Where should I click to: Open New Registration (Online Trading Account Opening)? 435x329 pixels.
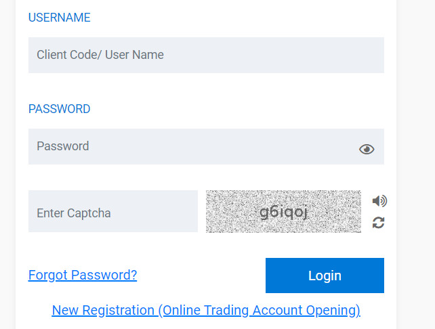206,310
